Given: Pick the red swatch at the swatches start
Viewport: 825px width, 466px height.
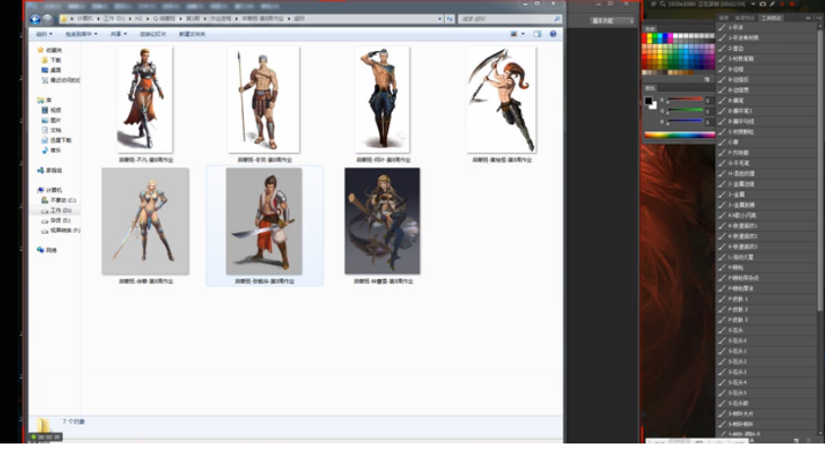Looking at the screenshot, I should pos(645,36).
